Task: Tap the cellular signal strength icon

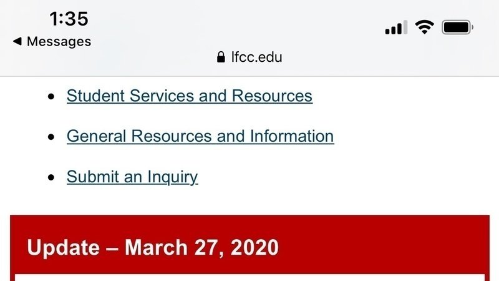Action: [x=395, y=27]
